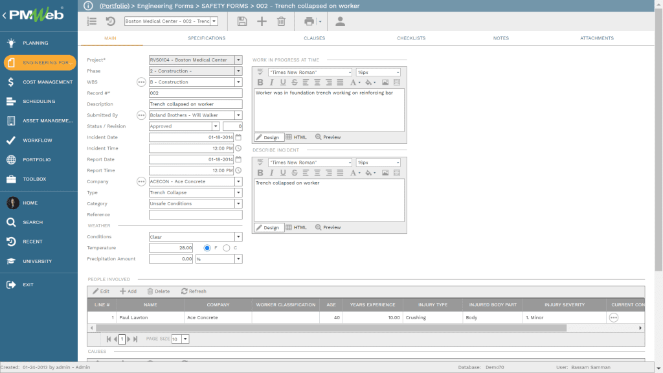The width and height of the screenshot is (663, 373).
Task: Open the history icon in the toolbar
Action: (x=110, y=21)
